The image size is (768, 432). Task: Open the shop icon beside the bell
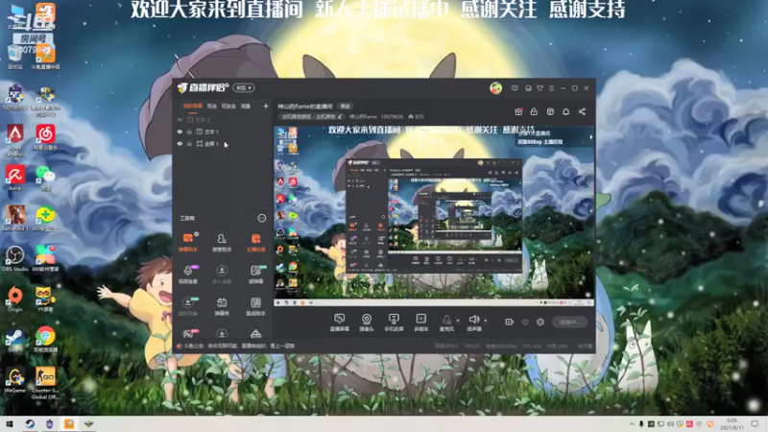pyautogui.click(x=550, y=111)
